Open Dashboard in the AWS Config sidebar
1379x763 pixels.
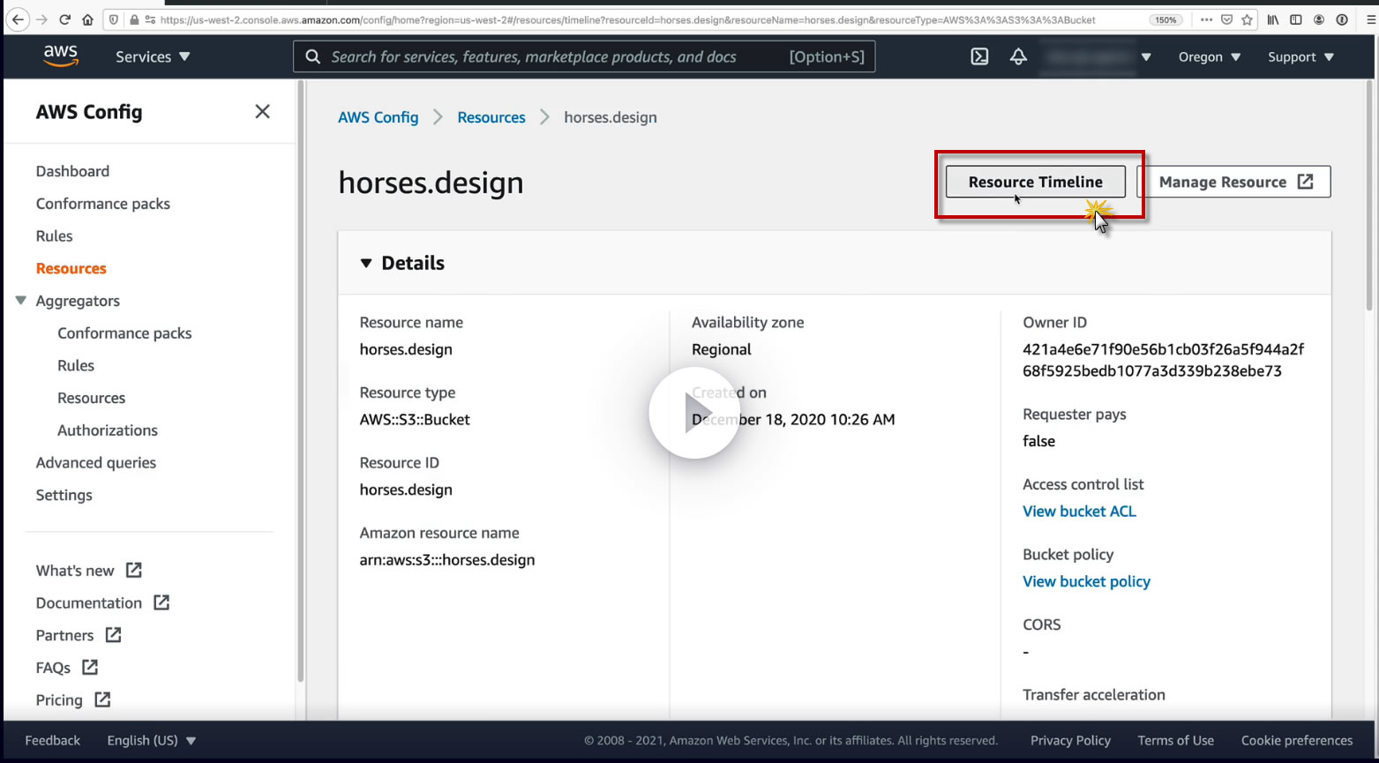click(72, 171)
